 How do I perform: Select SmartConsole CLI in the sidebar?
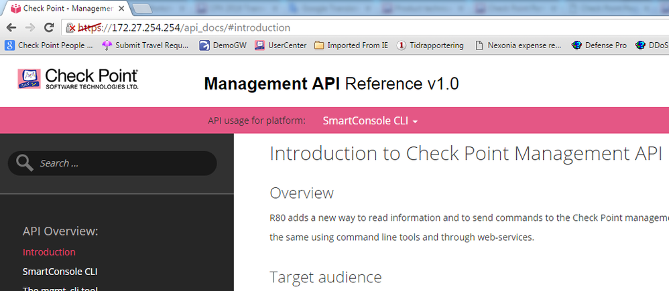tap(60, 272)
